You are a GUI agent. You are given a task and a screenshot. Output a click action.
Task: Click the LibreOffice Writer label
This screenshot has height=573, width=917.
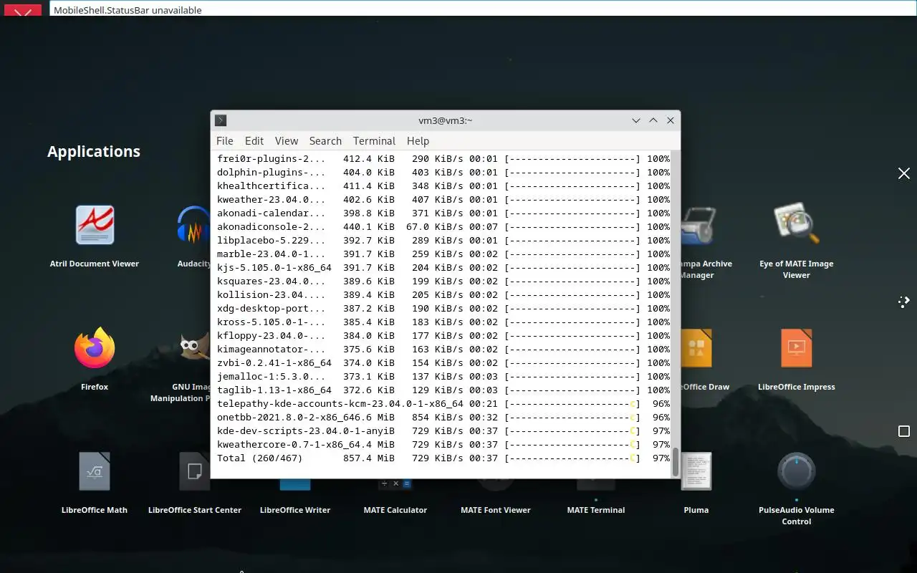(295, 510)
